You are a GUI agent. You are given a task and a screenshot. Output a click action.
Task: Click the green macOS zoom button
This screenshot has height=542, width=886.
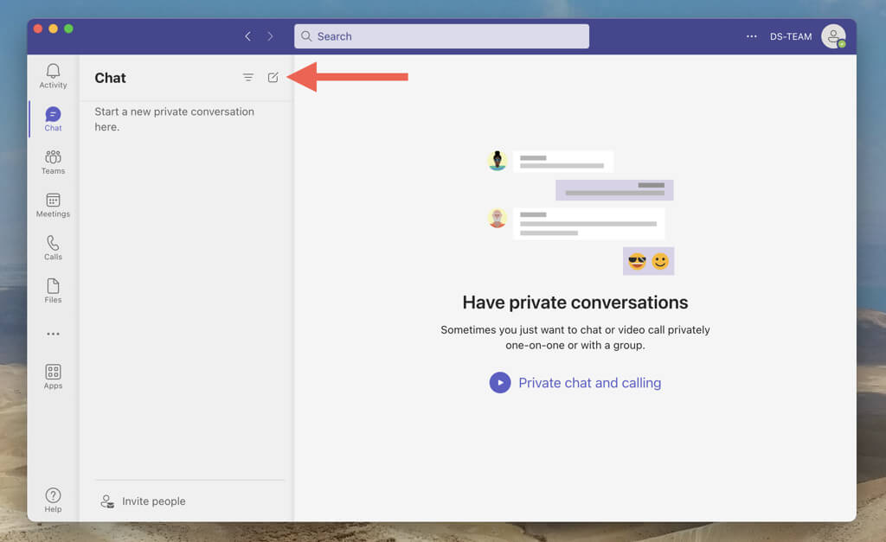[x=68, y=29]
